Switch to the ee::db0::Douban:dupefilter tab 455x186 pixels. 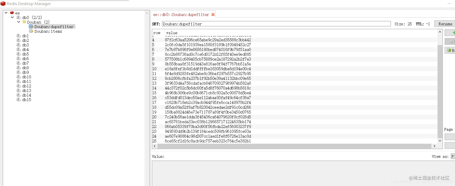coord(181,15)
